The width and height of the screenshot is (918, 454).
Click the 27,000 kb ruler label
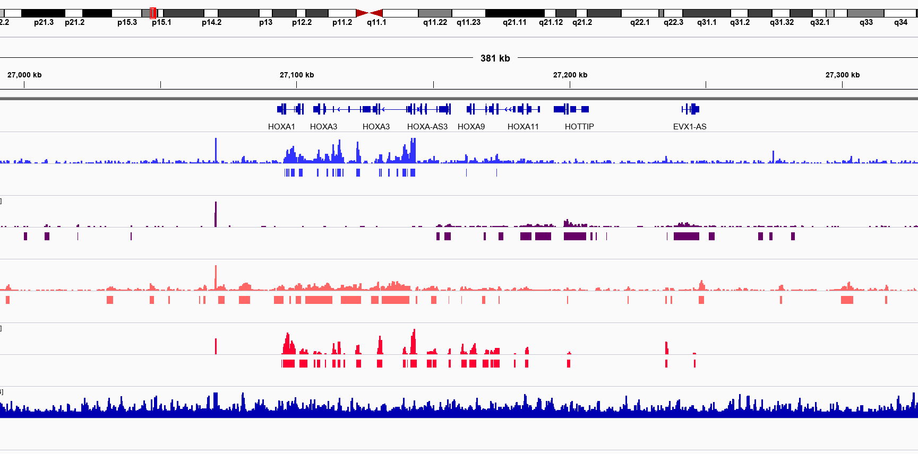(24, 75)
